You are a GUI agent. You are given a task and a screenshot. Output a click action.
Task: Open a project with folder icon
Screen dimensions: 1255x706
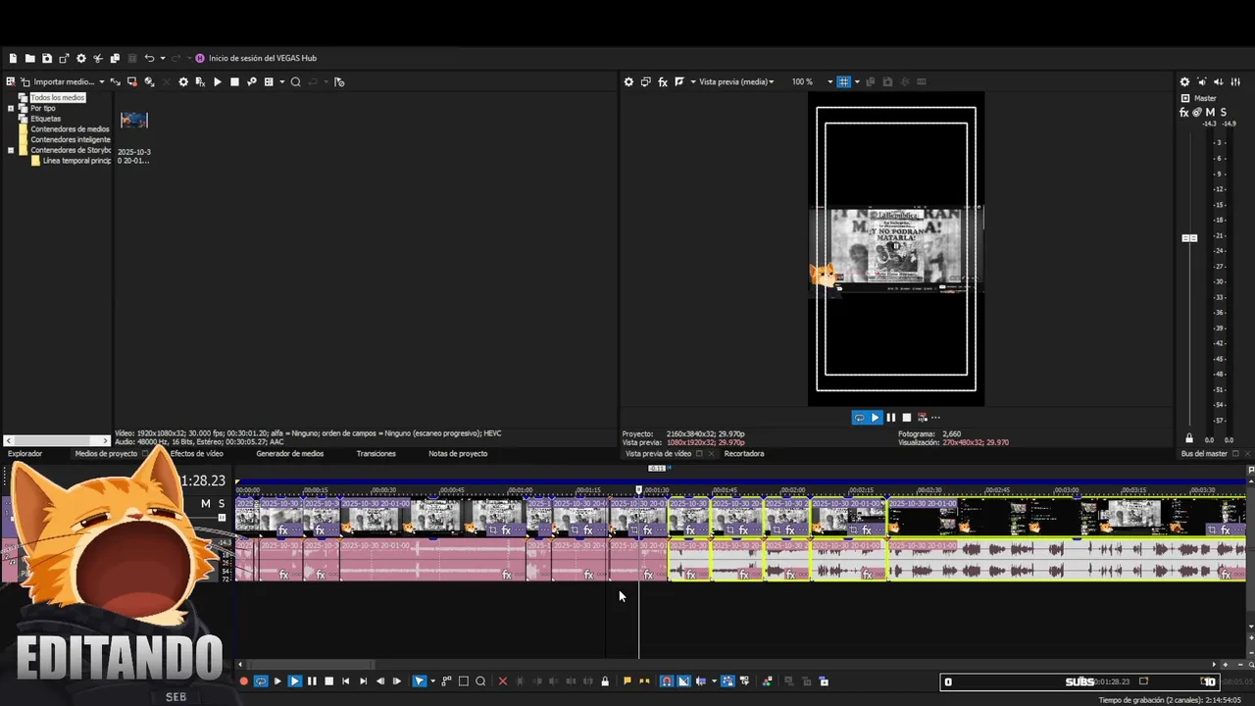pos(30,58)
